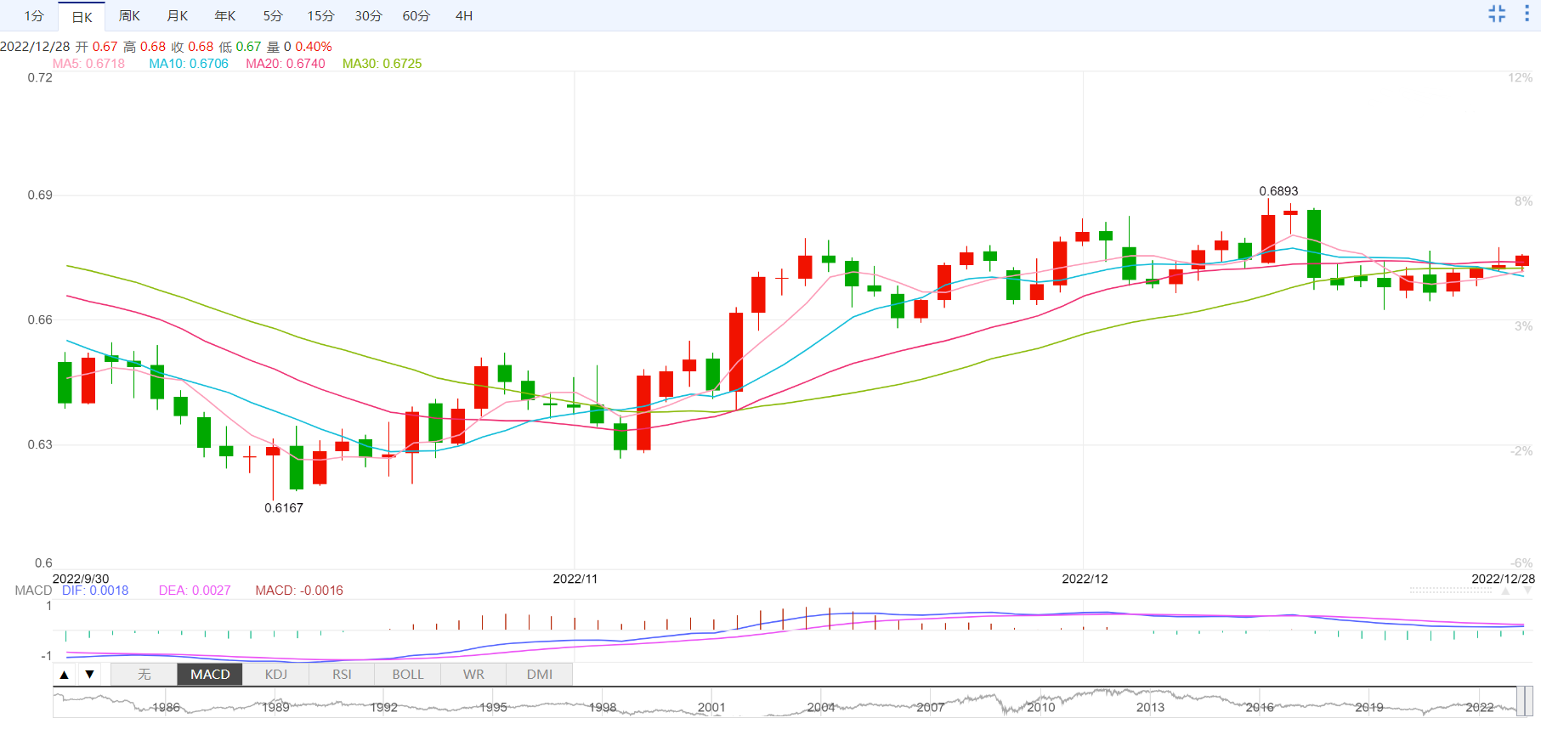Click the MA30: 0.6725 legend label
Screen dimensions: 1541x735
pos(382,64)
